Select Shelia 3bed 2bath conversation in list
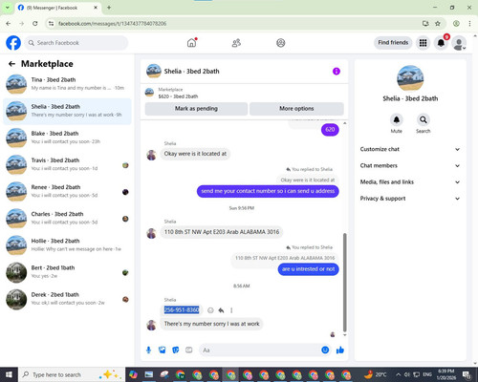The image size is (478, 382). point(67,112)
